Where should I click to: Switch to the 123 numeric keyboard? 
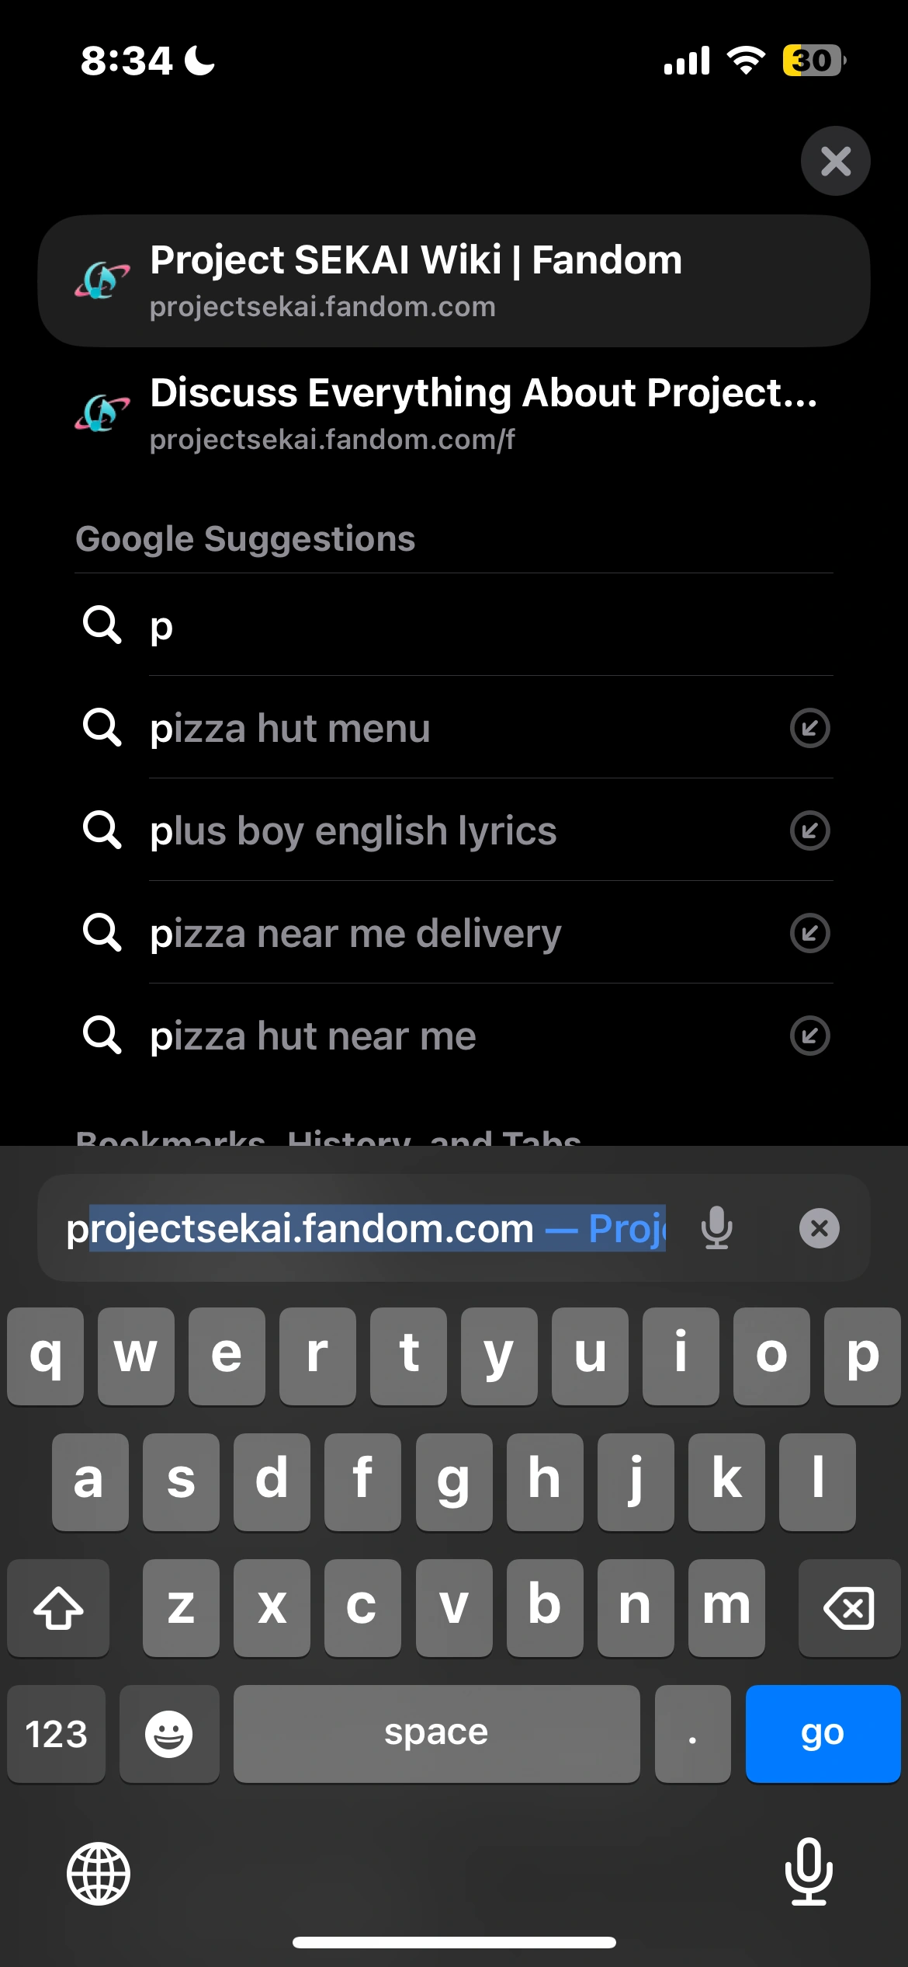click(x=56, y=1733)
